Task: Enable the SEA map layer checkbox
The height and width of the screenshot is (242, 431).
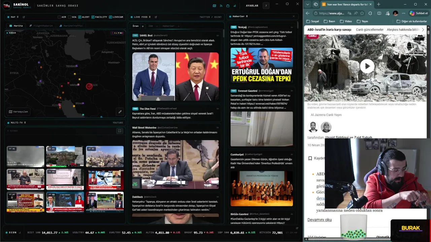Action: 70,17
